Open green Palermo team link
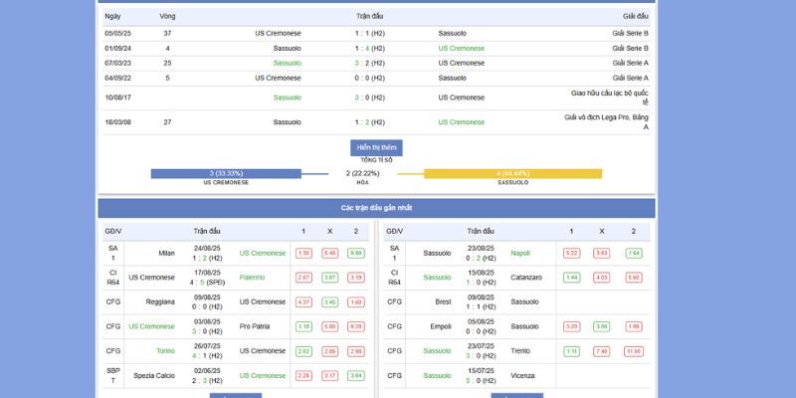 [252, 278]
